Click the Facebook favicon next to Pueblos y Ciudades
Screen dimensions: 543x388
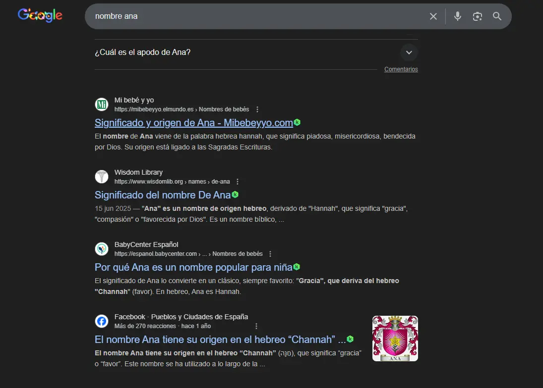(102, 321)
